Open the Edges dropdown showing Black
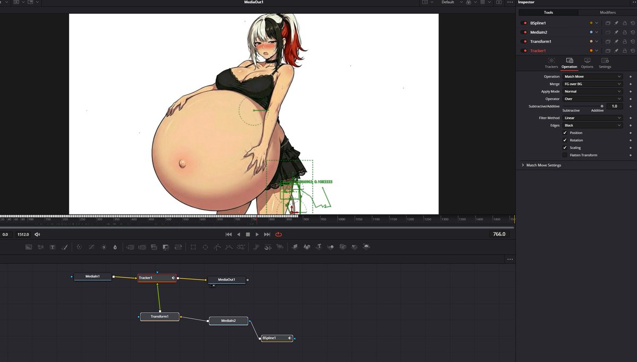 (593, 125)
